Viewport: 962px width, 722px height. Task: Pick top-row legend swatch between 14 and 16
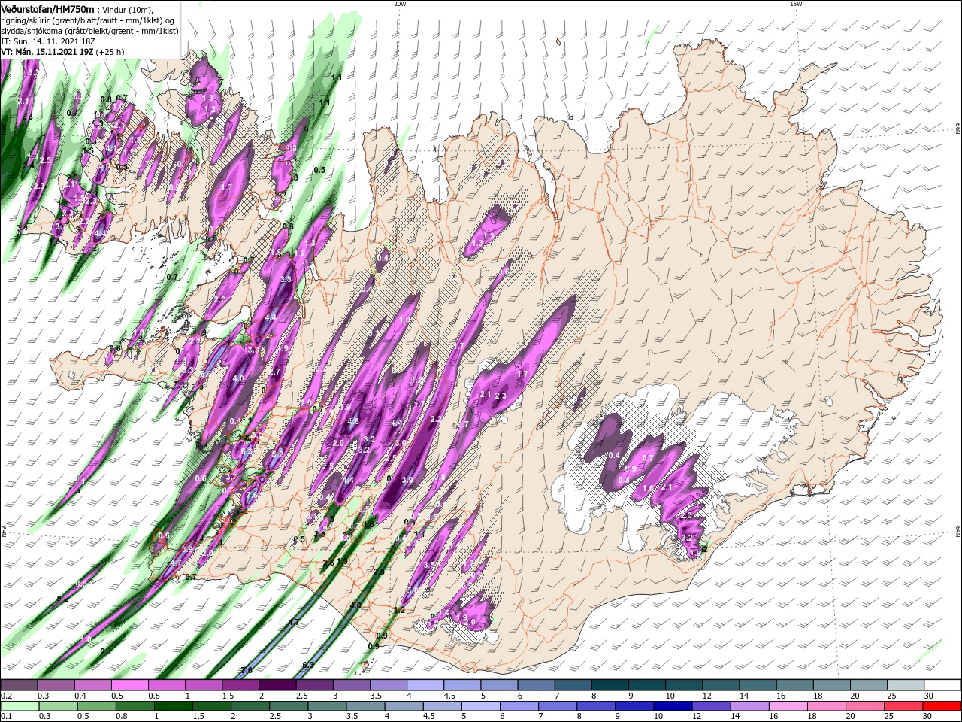click(x=758, y=685)
